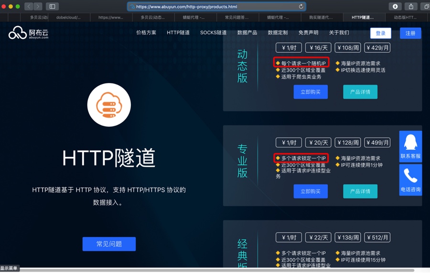430x273 pixels.
Task: Open the HTTP隧道 nav menu
Action: click(178, 33)
